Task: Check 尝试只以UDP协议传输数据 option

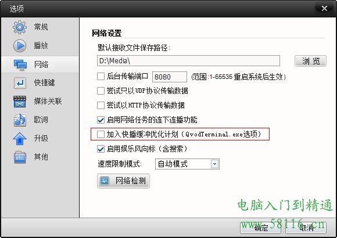Action: click(x=101, y=91)
